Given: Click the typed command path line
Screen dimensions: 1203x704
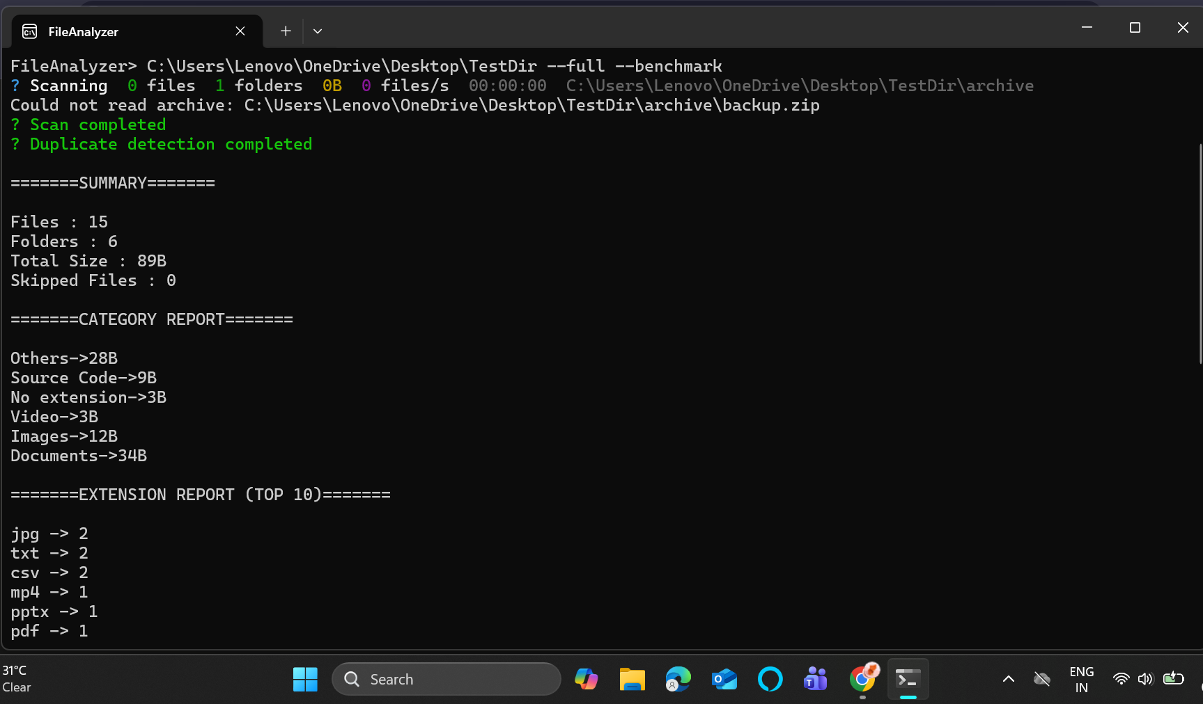Looking at the screenshot, I should click(x=366, y=66).
